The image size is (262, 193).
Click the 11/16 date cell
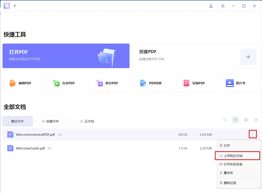[x=183, y=148]
